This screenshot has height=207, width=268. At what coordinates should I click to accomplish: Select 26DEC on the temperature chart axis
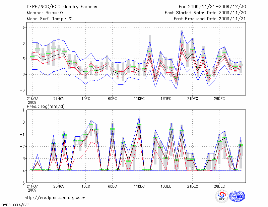pyautogui.click(x=219, y=99)
